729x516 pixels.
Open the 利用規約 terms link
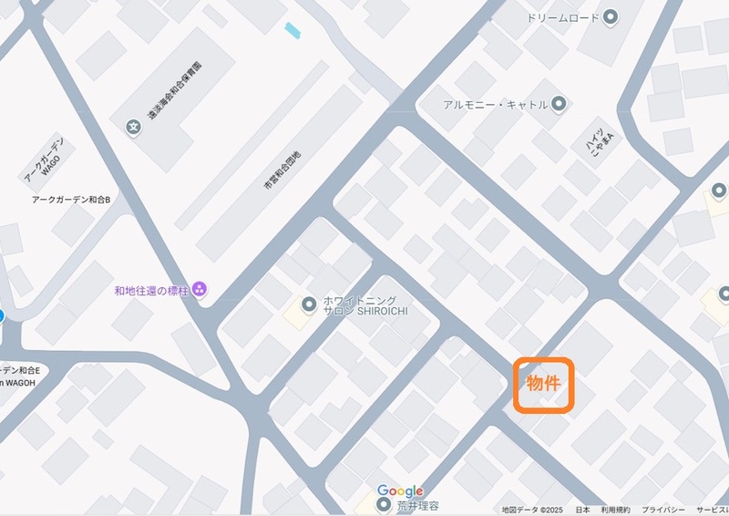click(615, 510)
